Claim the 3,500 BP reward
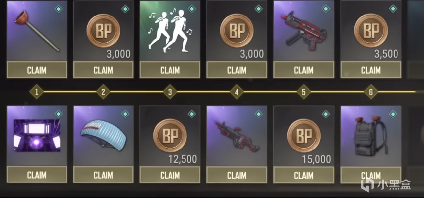424x198 pixels. (x=371, y=70)
